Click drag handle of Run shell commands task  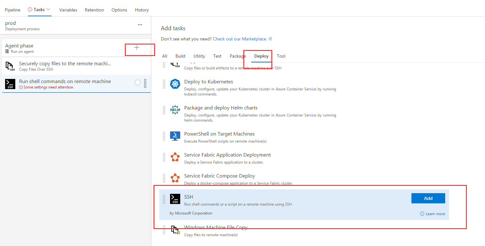pyautogui.click(x=145, y=83)
